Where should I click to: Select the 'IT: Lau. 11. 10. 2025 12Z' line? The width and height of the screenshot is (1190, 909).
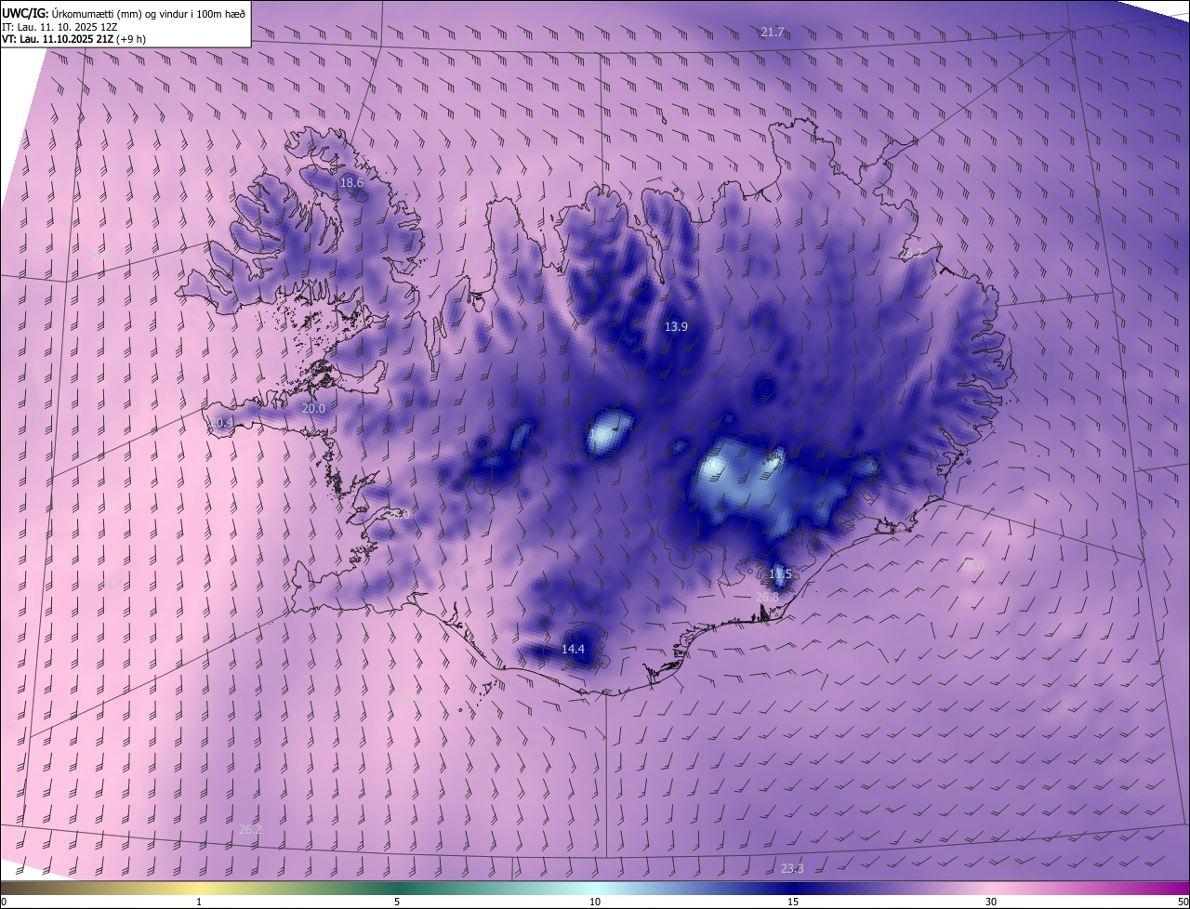(x=59, y=27)
